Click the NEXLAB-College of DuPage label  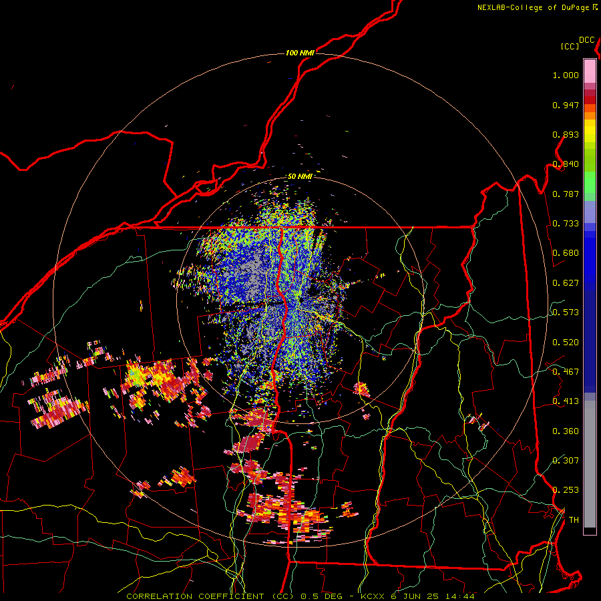(x=533, y=7)
